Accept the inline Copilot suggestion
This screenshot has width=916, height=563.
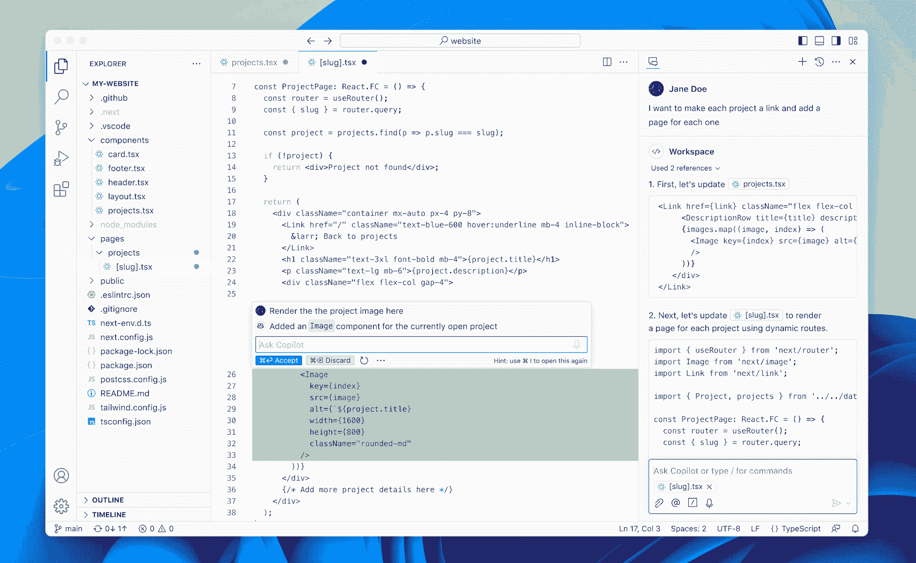coord(278,360)
